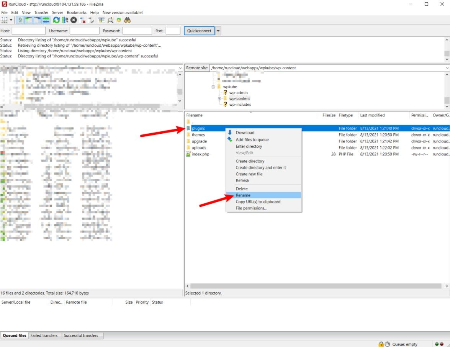Select the index.php file
Viewport: 450px width, 347px height.
point(200,154)
